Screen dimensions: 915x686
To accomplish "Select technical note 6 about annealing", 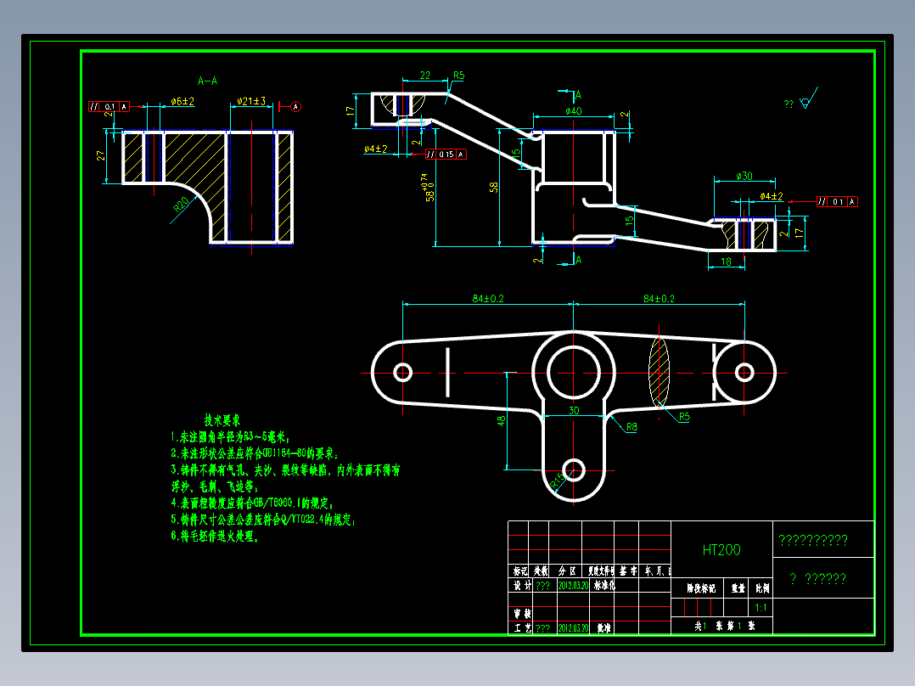I will [216, 536].
